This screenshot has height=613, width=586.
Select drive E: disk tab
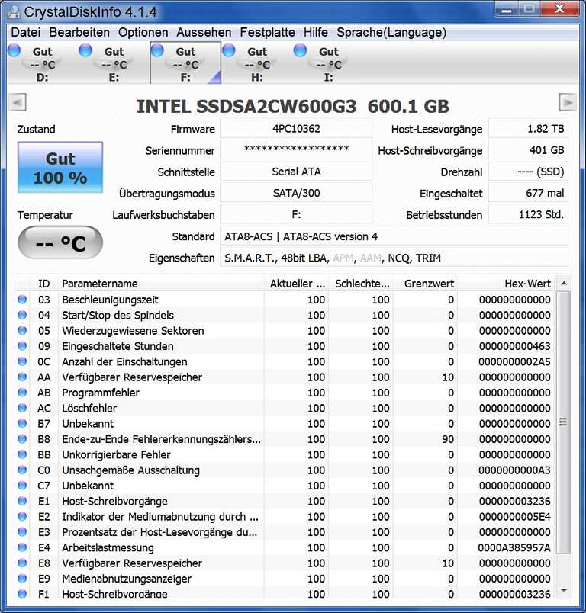click(x=114, y=63)
